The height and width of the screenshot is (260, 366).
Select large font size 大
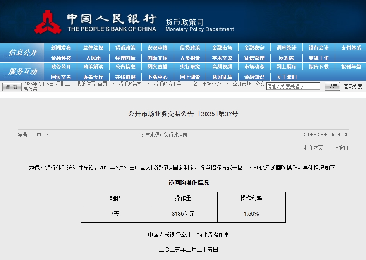click(x=31, y=135)
